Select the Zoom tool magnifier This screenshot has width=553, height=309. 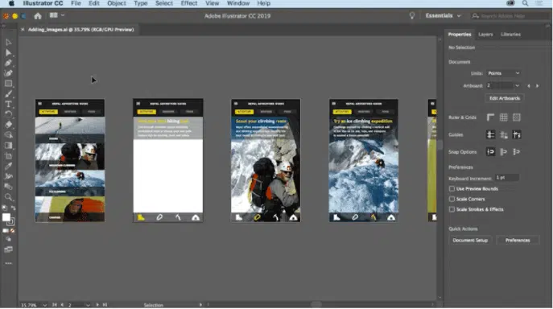[9, 197]
